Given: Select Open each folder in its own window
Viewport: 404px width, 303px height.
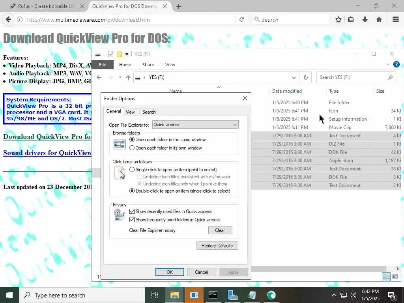Looking at the screenshot, I should [165, 148].
